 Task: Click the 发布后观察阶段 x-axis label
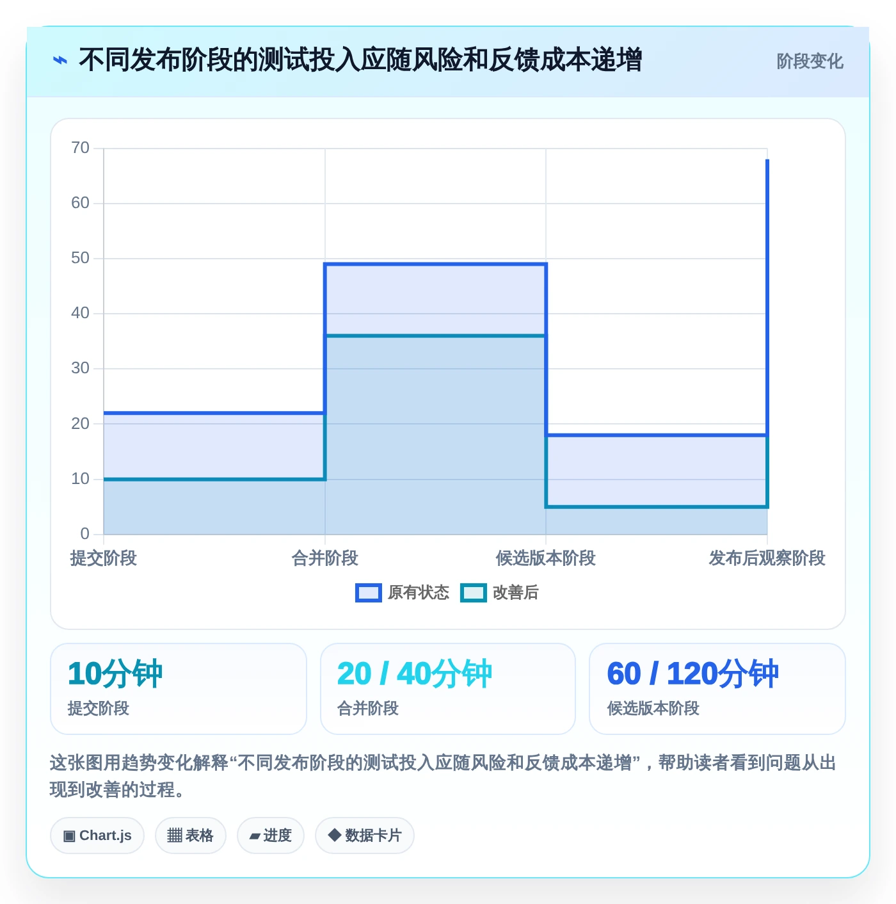(x=767, y=558)
